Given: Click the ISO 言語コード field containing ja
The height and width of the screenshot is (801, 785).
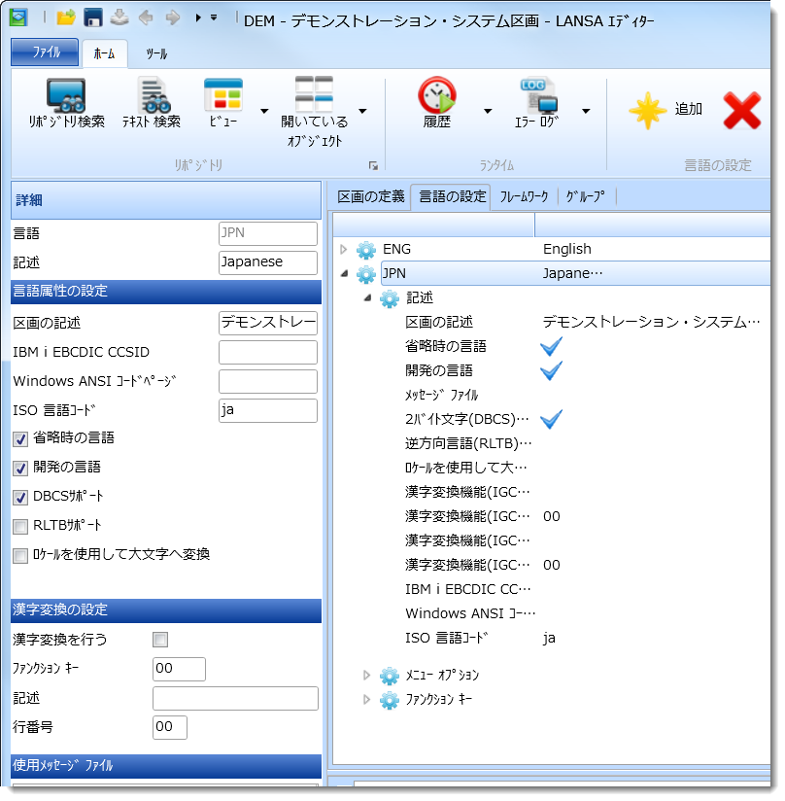Looking at the screenshot, I should coord(268,410).
